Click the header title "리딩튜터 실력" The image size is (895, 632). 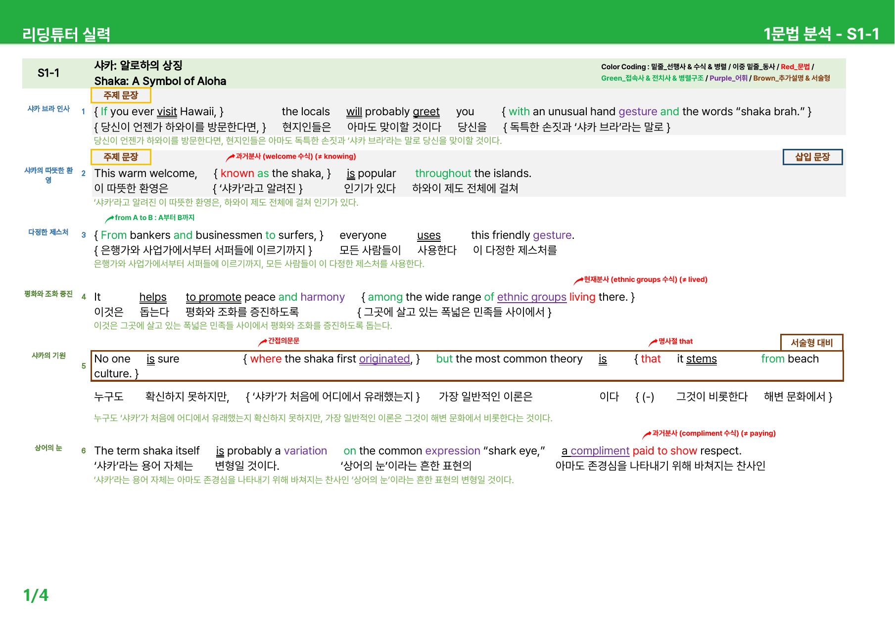[66, 34]
